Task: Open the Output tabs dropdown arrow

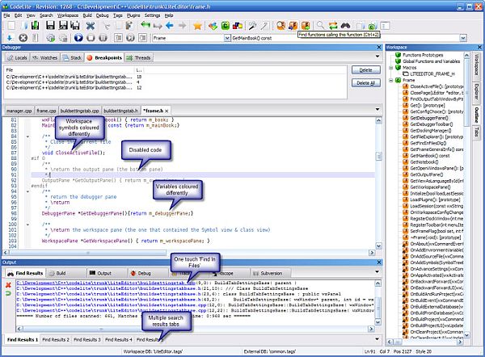Action: [x=377, y=272]
